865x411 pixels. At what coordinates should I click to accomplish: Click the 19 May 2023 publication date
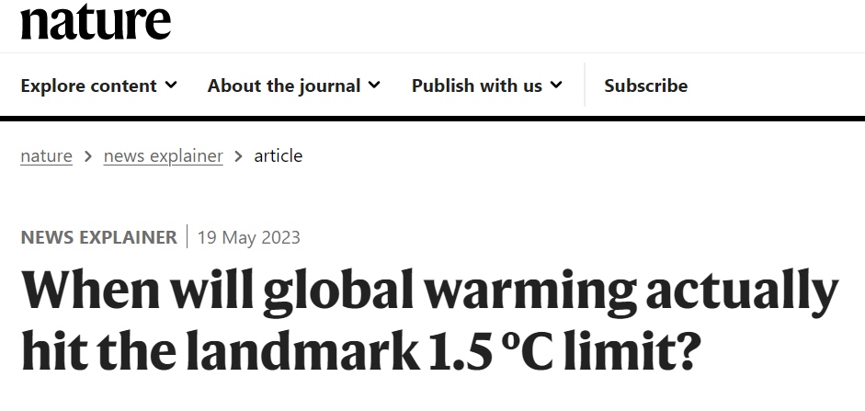[x=249, y=237]
